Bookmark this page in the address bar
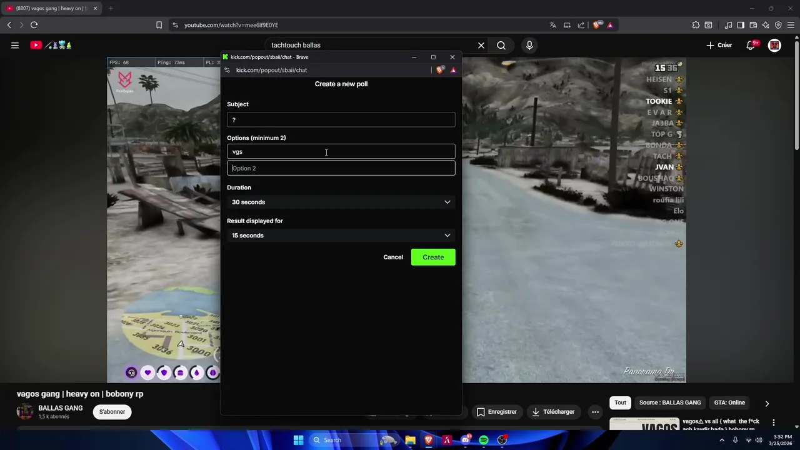The height and width of the screenshot is (450, 800). click(159, 25)
